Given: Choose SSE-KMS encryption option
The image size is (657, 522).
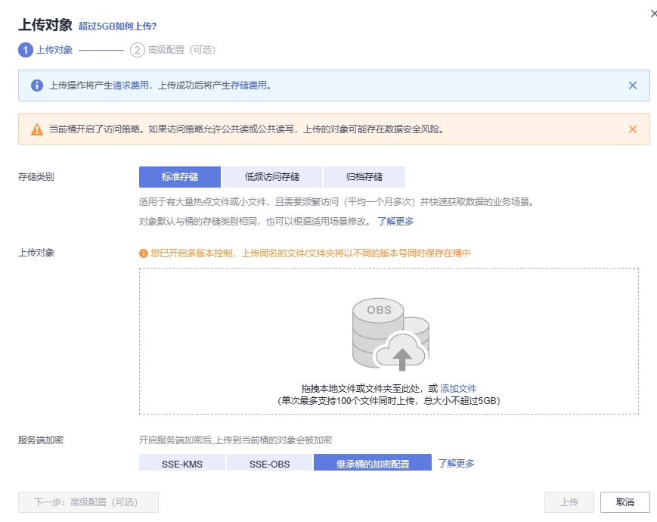Looking at the screenshot, I should click(182, 463).
